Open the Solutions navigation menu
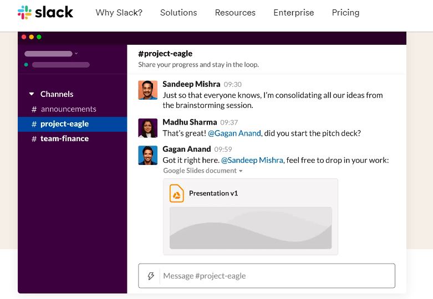 pos(179,12)
